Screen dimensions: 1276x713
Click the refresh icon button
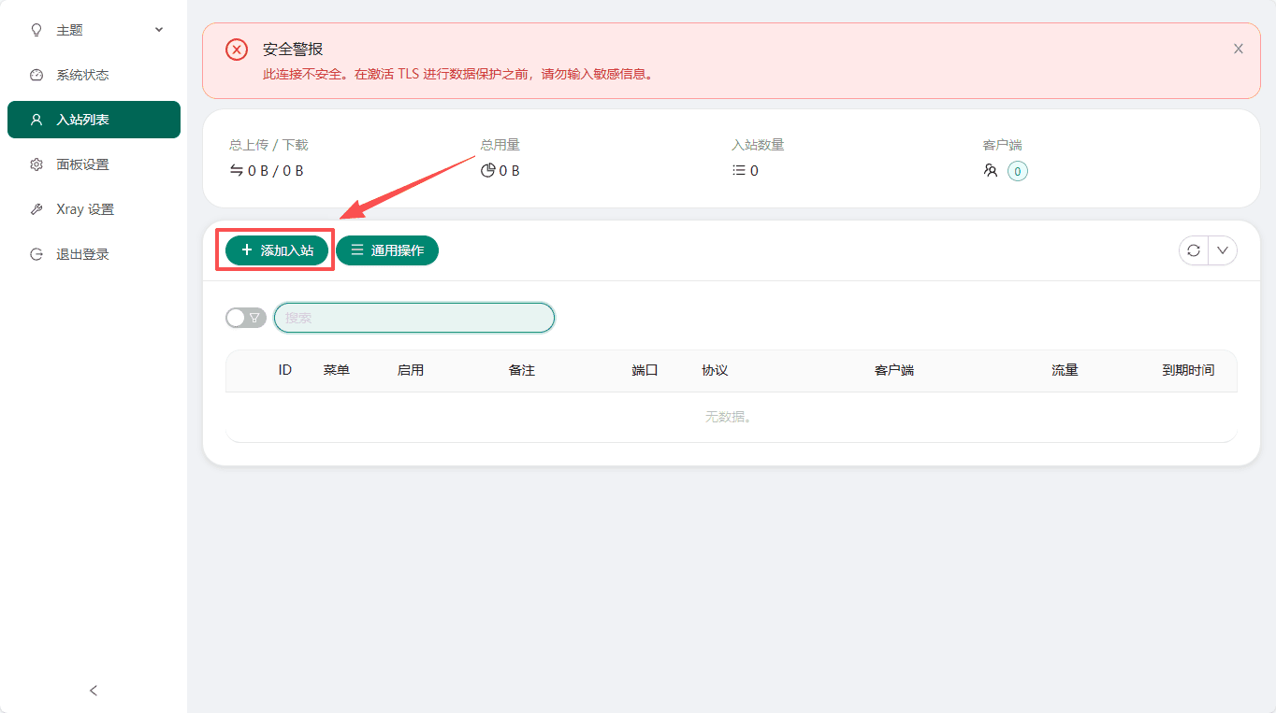1194,250
